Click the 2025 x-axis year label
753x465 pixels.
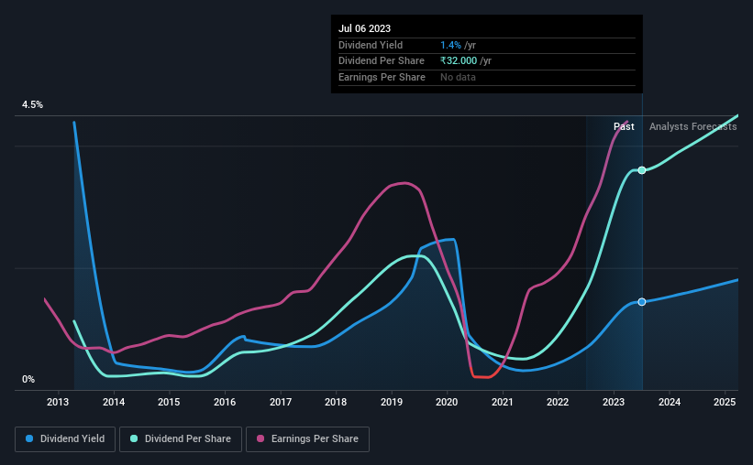point(725,402)
